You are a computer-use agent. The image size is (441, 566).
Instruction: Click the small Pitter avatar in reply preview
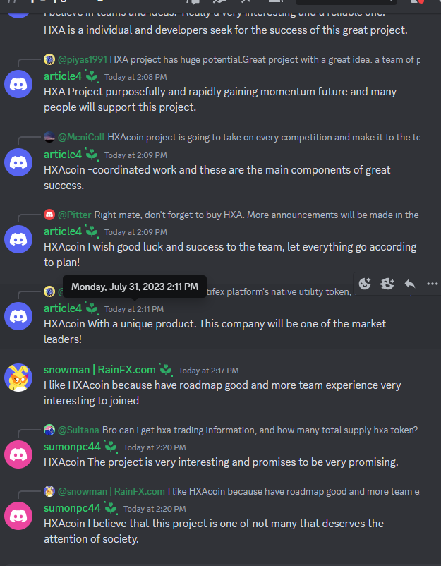tap(49, 215)
